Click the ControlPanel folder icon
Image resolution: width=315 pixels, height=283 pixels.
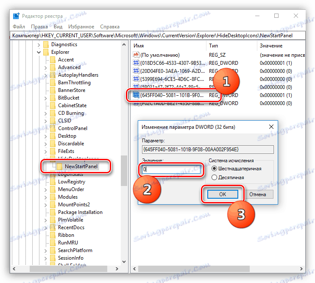click(53, 128)
